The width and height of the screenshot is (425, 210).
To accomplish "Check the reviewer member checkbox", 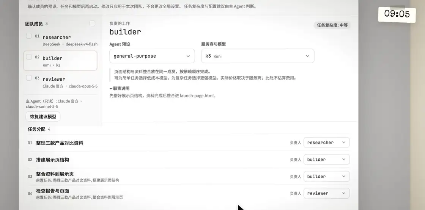I will [x=29, y=78].
